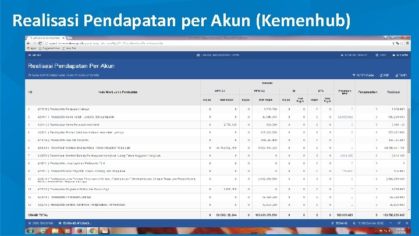This screenshot has height=236, width=419.
Task: Click the browser back arrow
Action: 29,43
